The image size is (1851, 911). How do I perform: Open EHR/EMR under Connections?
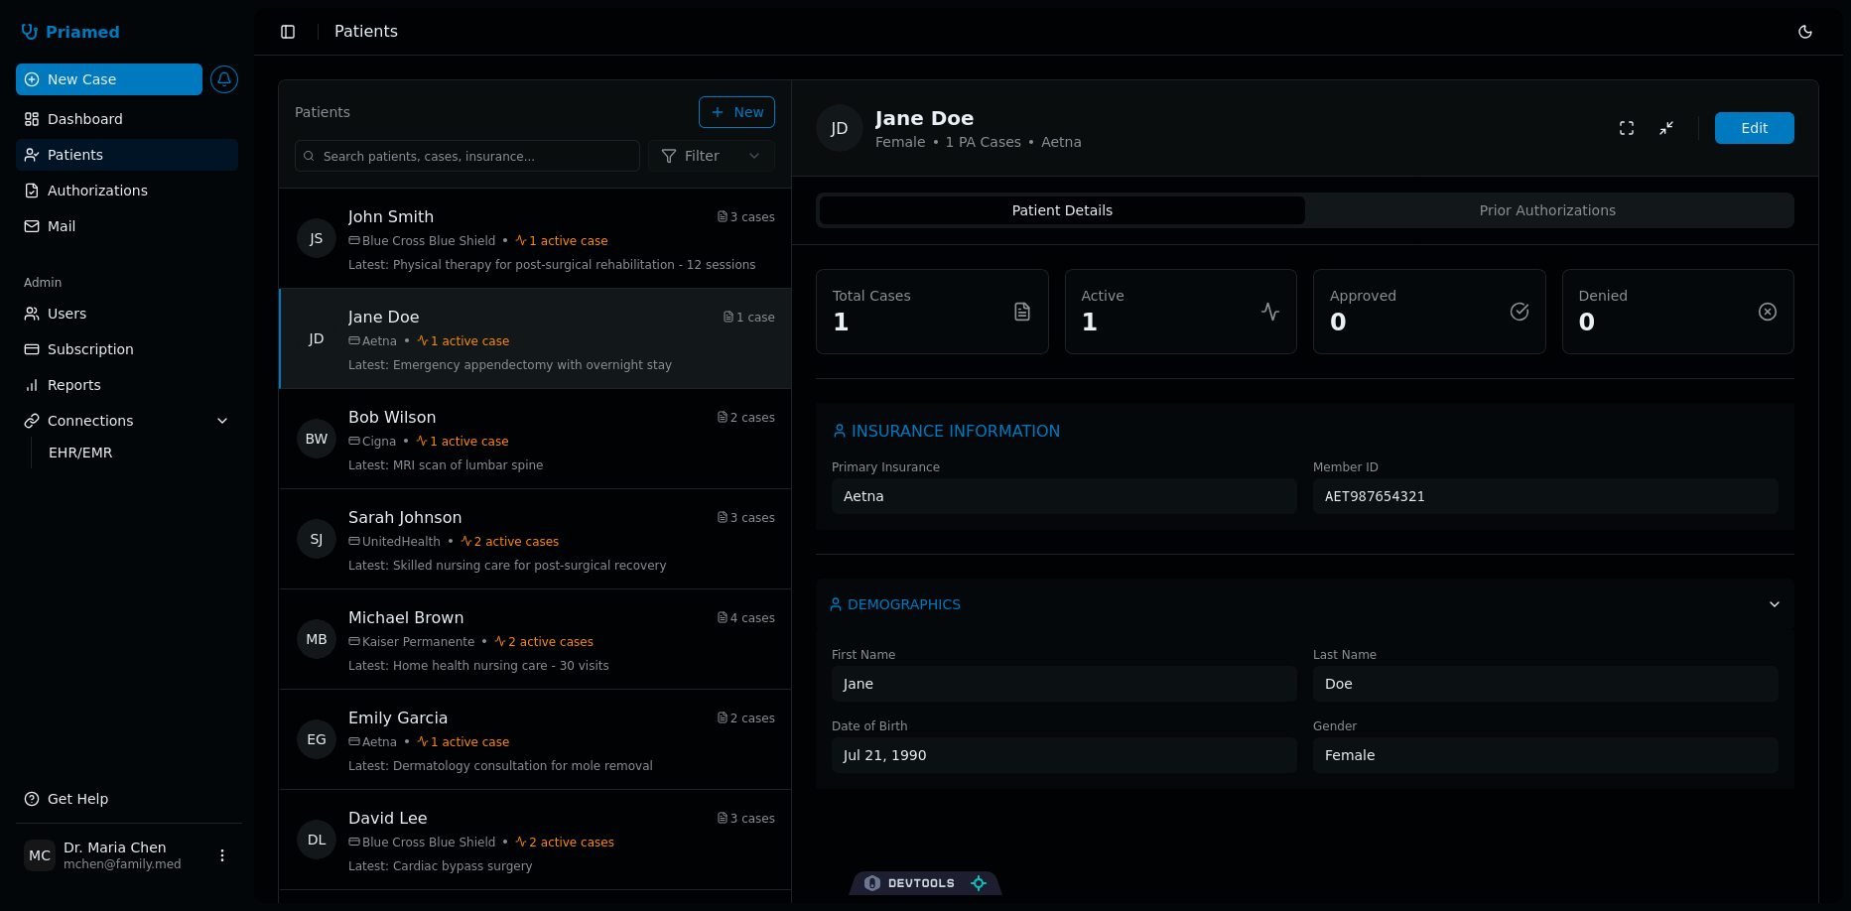point(80,453)
